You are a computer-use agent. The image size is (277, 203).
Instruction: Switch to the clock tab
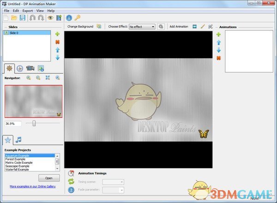click(20, 68)
